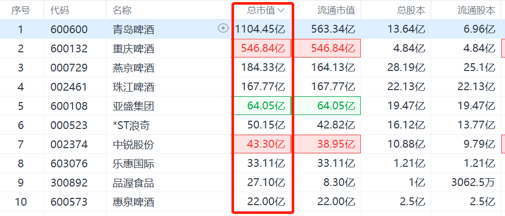The image size is (505, 216).
Task: Click total shares value 28.19亿
Action: (x=406, y=68)
